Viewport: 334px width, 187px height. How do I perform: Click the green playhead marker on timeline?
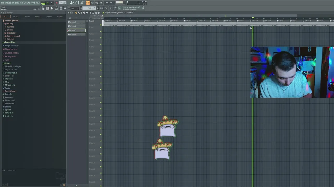pos(253,18)
